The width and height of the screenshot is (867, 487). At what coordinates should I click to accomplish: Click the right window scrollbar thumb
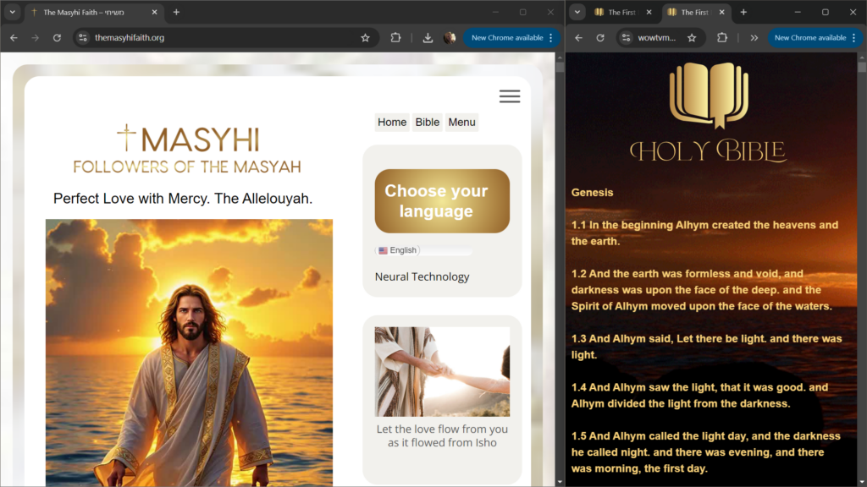tap(862, 67)
